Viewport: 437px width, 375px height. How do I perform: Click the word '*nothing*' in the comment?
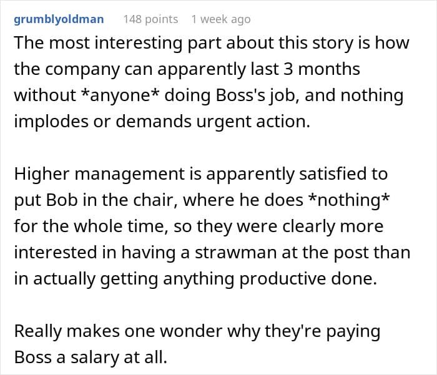[x=346, y=199]
